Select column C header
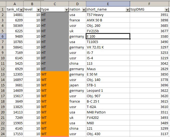Image resolution: width=170 pixels, height=137 pixels. pyautogui.click(x=55, y=4)
